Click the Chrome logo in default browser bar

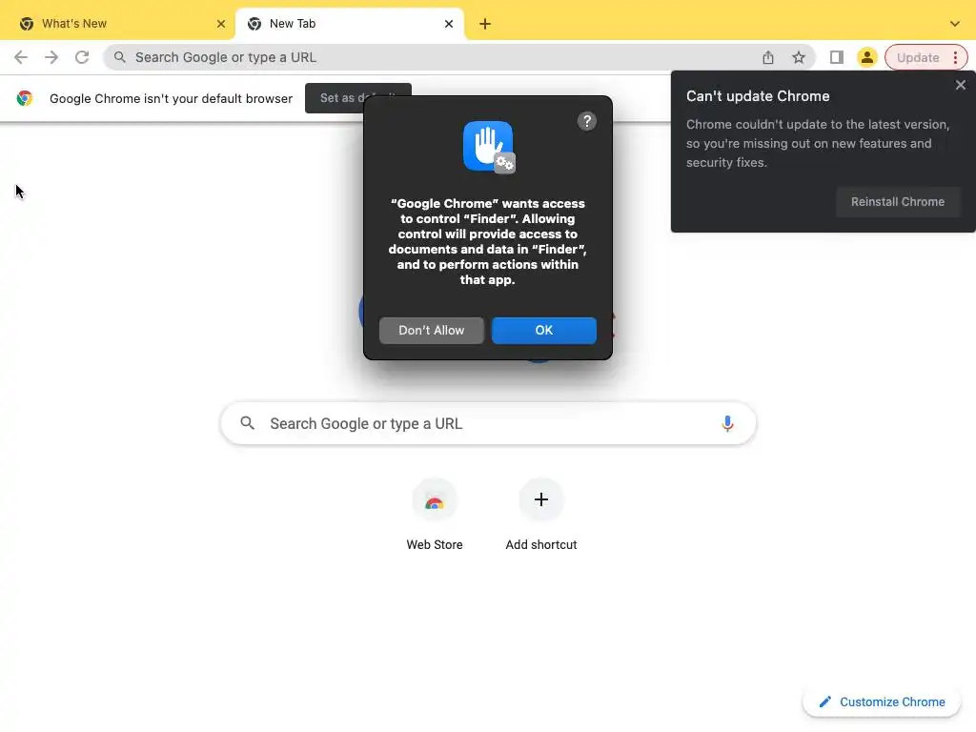coord(24,98)
